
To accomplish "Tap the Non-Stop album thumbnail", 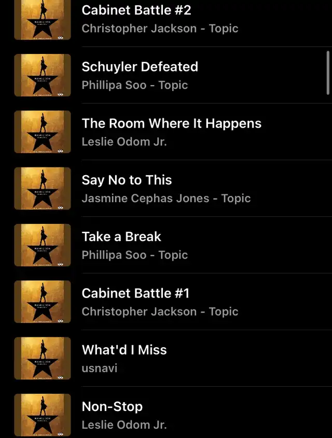I will tap(43, 415).
